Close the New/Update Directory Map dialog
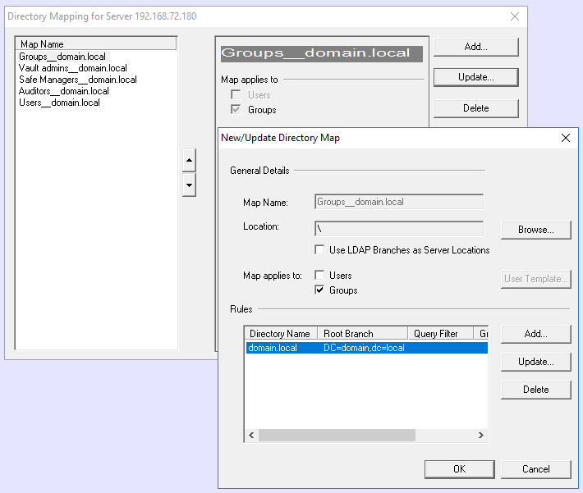Screen dimensions: 583x493 coord(566,138)
